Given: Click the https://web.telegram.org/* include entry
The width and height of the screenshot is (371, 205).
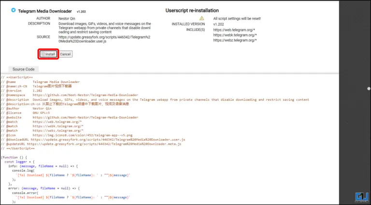Looking at the screenshot, I should click(235, 29).
